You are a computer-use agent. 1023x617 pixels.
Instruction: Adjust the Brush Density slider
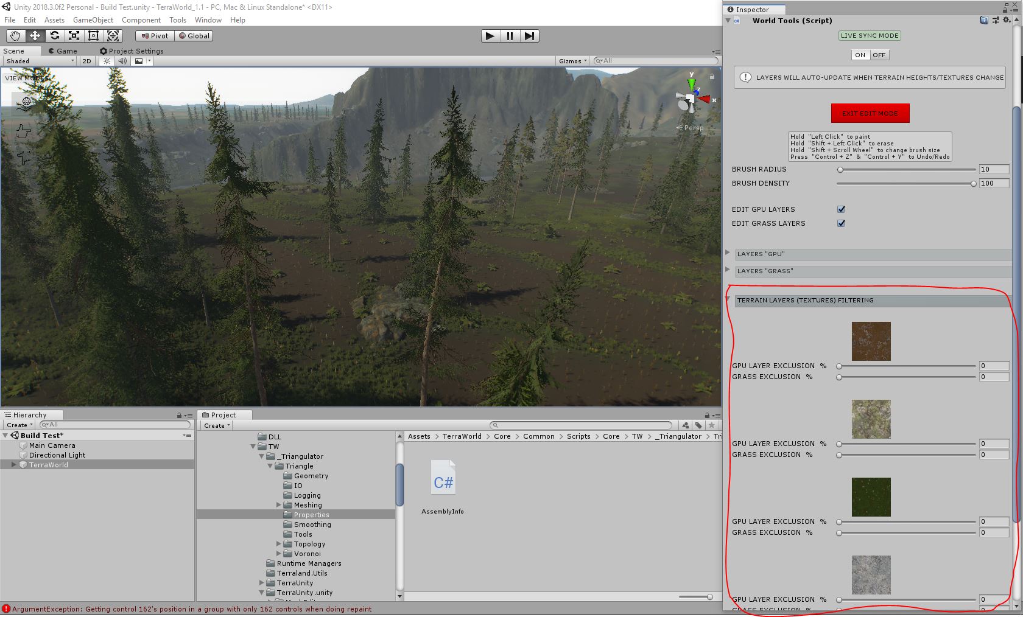tap(906, 184)
